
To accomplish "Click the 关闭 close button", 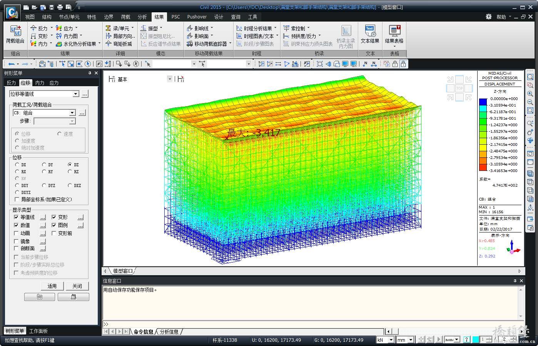I will coord(77,286).
